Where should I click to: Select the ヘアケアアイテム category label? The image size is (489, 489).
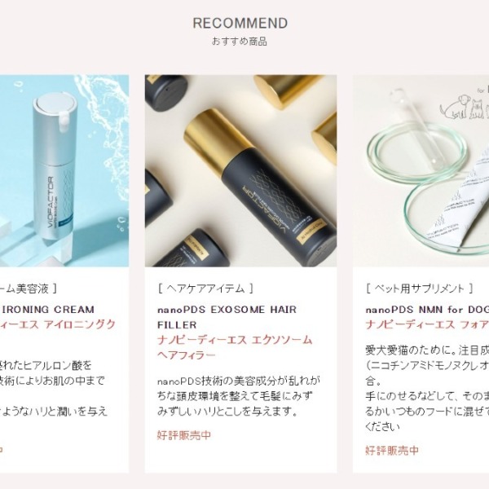(x=205, y=289)
